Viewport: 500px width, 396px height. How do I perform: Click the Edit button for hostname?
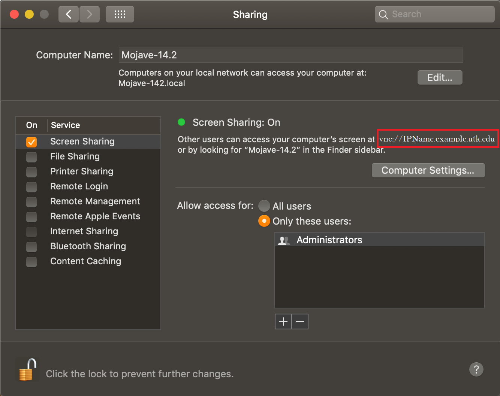(x=440, y=77)
